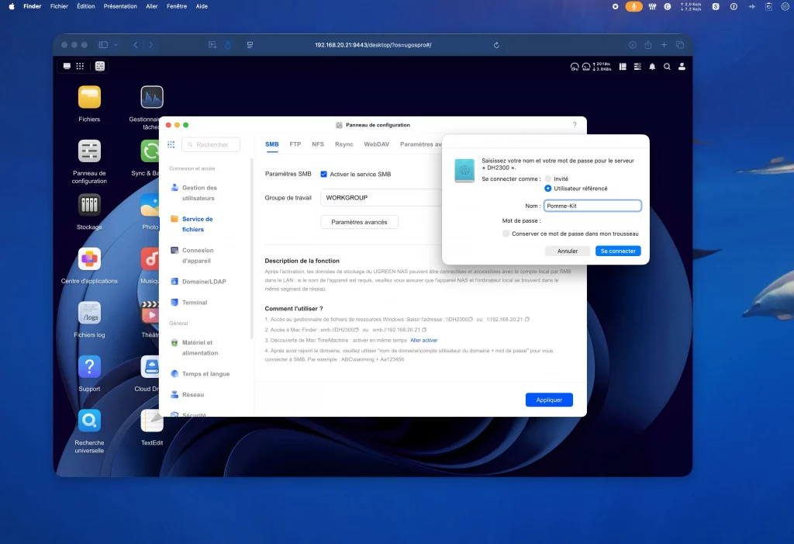Open Fichiers log desktop icon
This screenshot has height=544, width=794.
pos(89,313)
